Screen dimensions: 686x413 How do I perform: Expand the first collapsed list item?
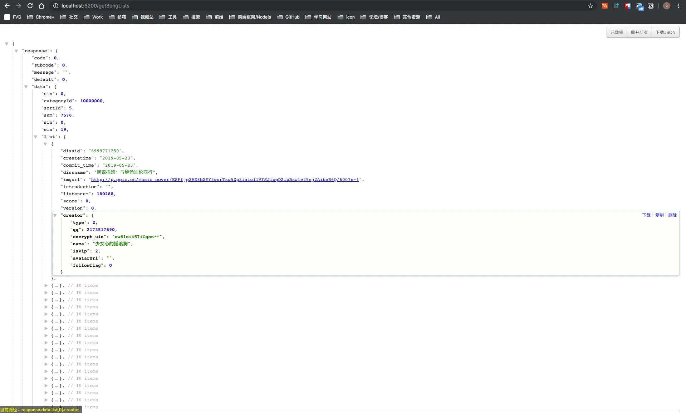point(46,285)
